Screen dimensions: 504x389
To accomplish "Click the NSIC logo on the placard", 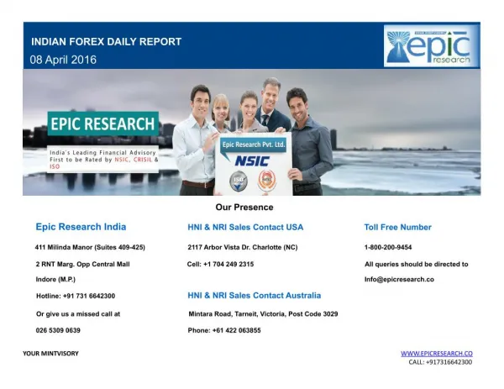I will point(252,160).
